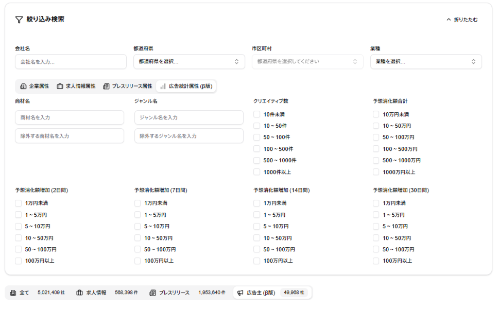The height and width of the screenshot is (309, 499).
Task: Select the プレスリリース results tab
Action: (x=187, y=293)
